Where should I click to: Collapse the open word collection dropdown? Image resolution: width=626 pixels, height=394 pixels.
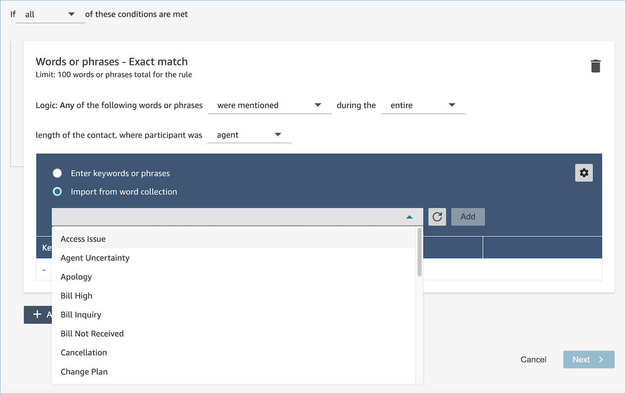(409, 217)
